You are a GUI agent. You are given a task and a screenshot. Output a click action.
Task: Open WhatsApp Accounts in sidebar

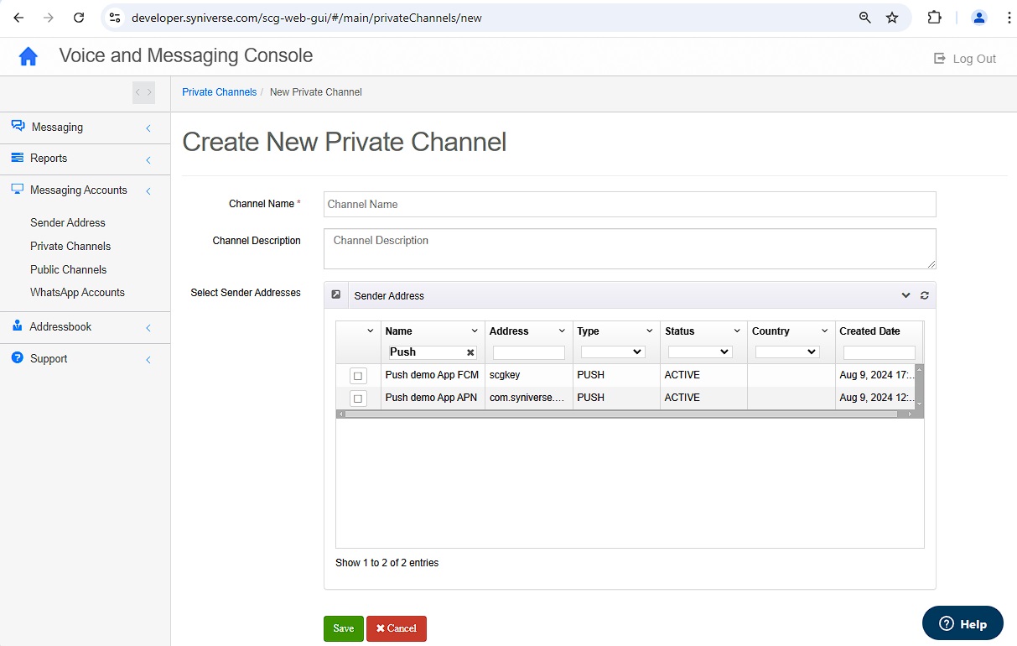(x=77, y=292)
